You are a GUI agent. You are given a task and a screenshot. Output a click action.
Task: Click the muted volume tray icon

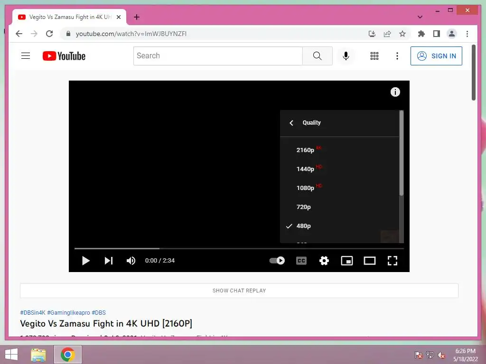(x=441, y=355)
